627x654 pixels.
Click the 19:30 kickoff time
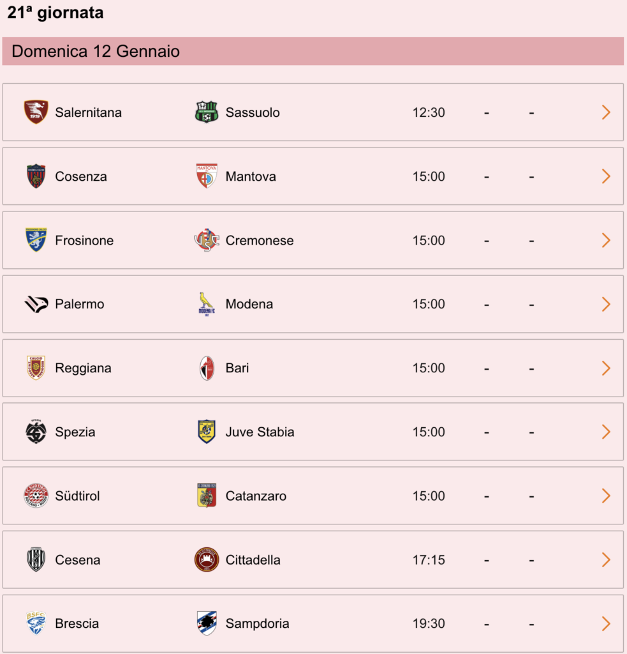[x=429, y=623]
